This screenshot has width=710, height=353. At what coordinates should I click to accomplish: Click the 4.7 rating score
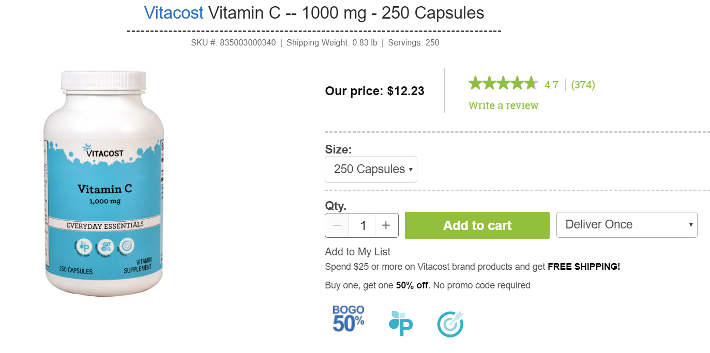click(551, 85)
